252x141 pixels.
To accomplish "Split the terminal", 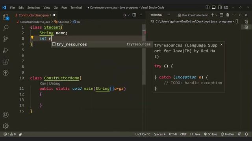I will (221, 15).
